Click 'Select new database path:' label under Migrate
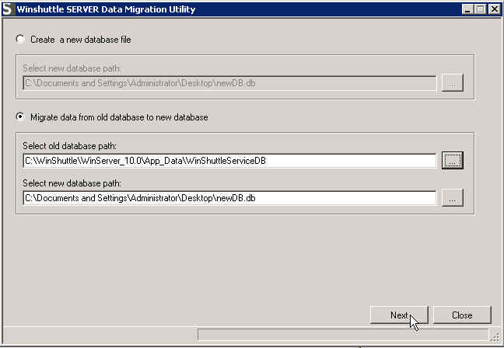This screenshot has width=504, height=348. point(72,183)
